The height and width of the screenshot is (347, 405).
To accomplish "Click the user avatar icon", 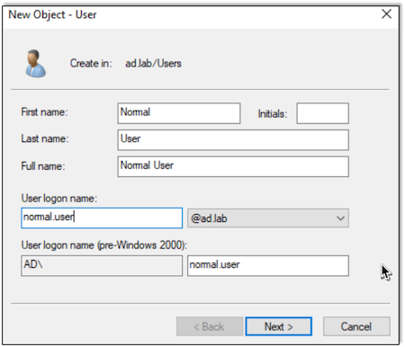I will 35,64.
